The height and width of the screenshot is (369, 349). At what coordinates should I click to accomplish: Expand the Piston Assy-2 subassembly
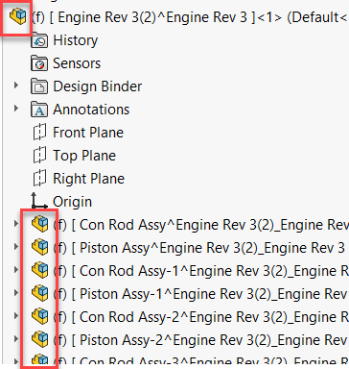[x=16, y=339]
